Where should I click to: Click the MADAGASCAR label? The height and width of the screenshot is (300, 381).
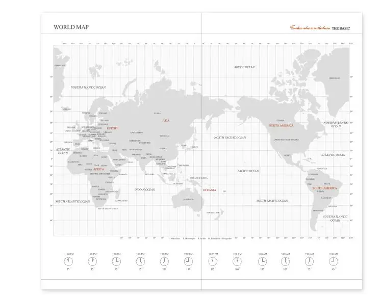(x=121, y=201)
